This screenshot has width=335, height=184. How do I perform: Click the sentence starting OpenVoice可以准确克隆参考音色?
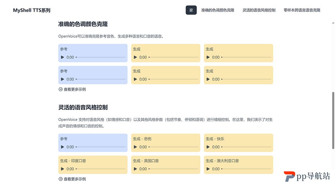point(111,36)
